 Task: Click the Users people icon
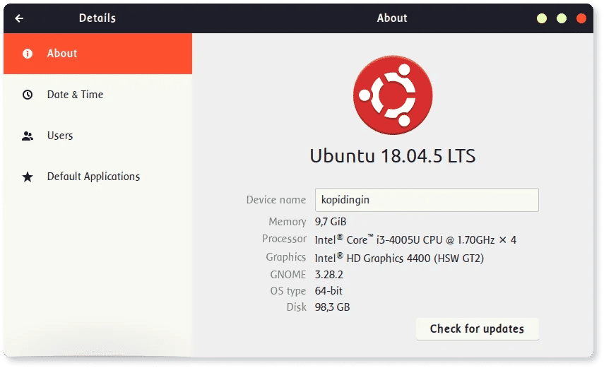click(x=28, y=136)
